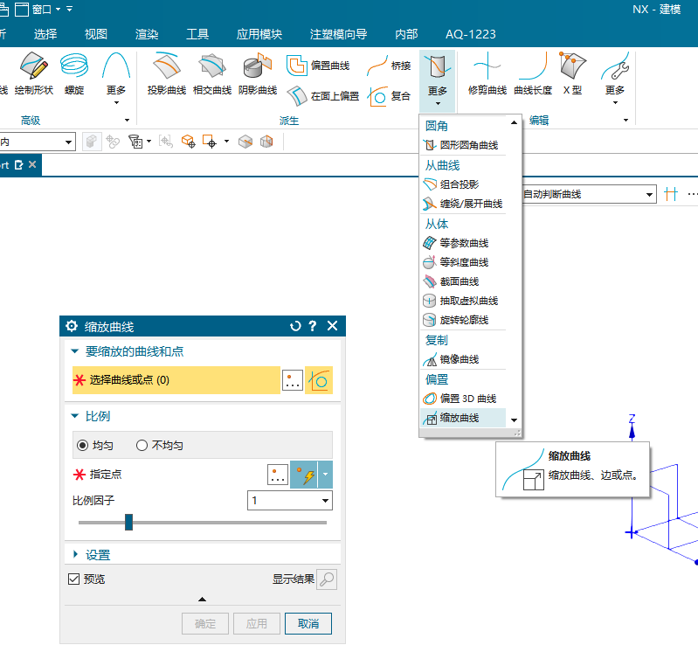Image resolution: width=698 pixels, height=659 pixels.
Task: Open the 渲染 ribbon tab
Action: click(x=147, y=34)
